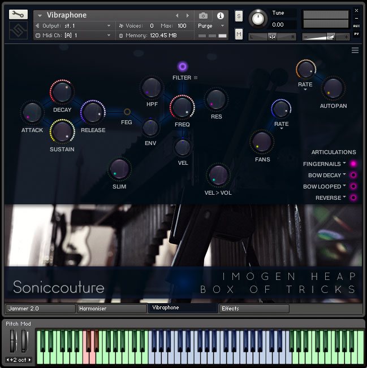Switch to the Jammer 2.0 tab
This screenshot has height=368, width=367.
pos(41,309)
